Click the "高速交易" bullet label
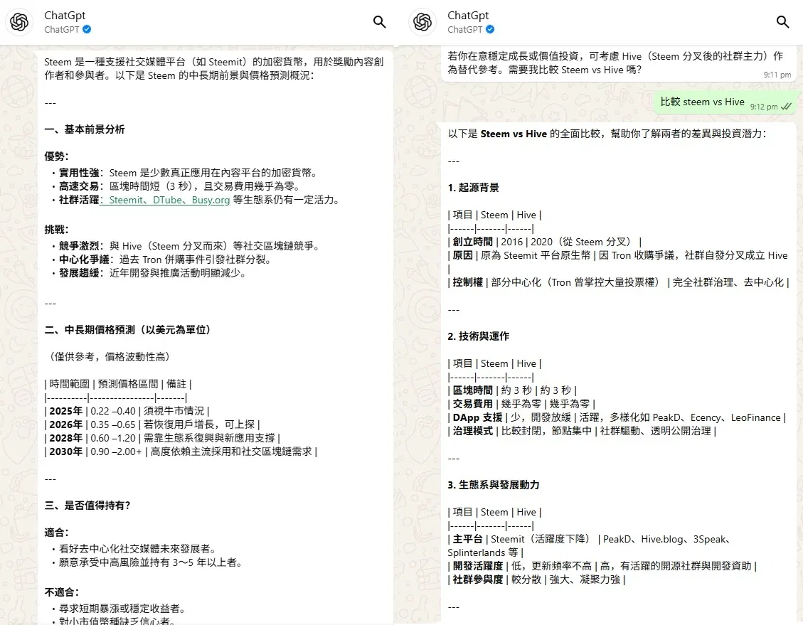Viewport: 803px width, 625px height. (79, 186)
